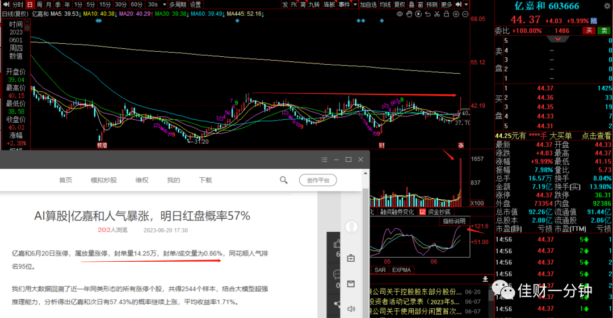
Task: Click the green 卖 sell button
Action: (604, 31)
